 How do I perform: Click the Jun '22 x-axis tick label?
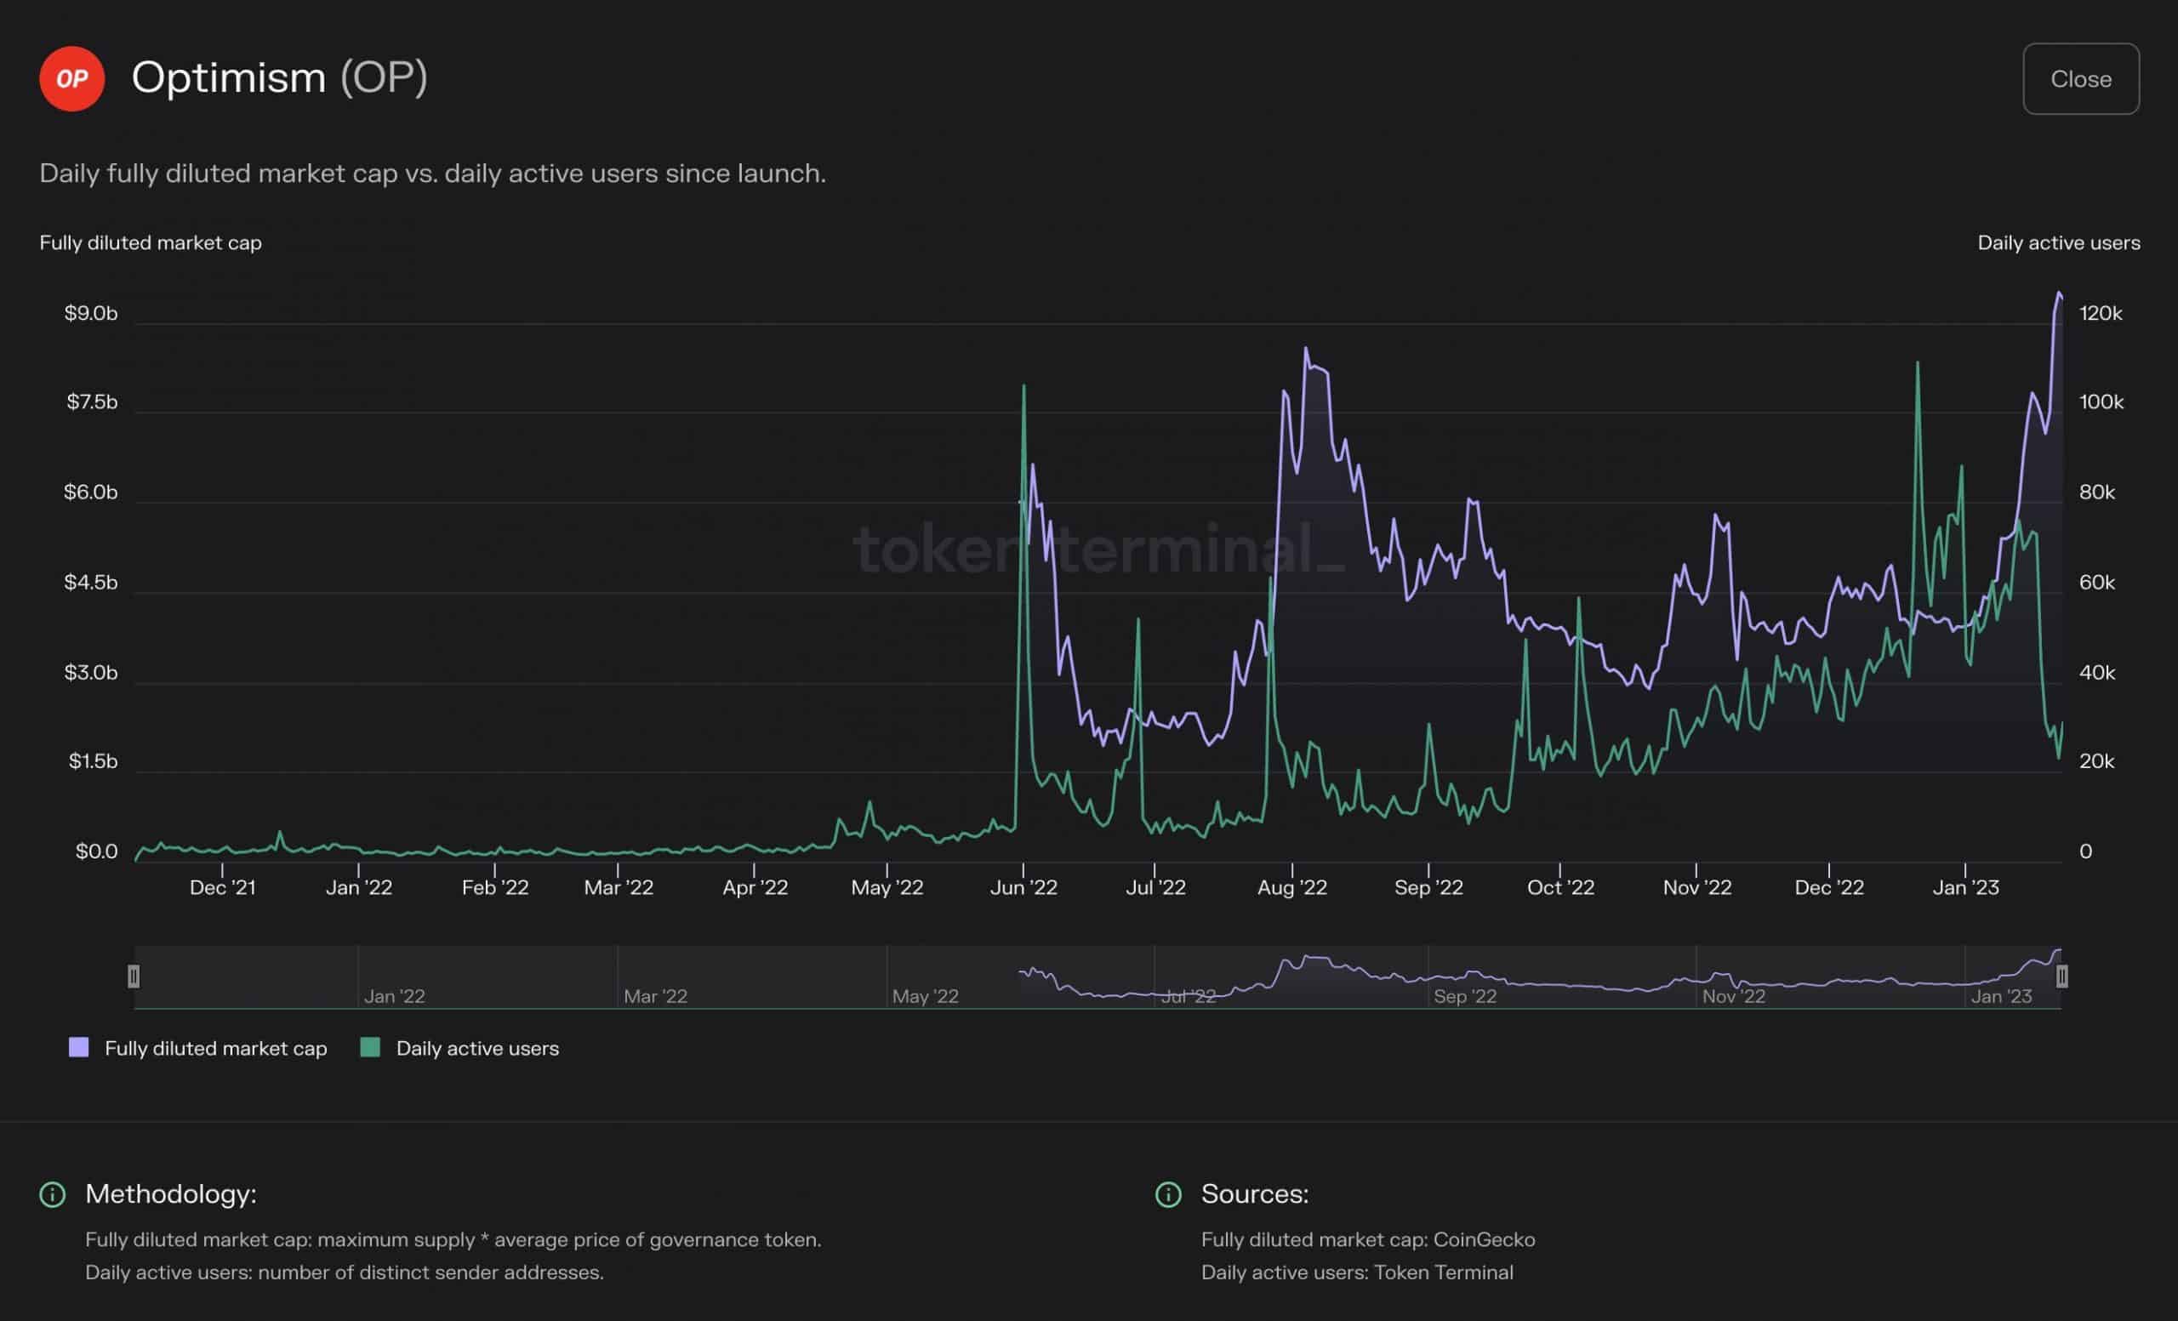[x=1023, y=887]
